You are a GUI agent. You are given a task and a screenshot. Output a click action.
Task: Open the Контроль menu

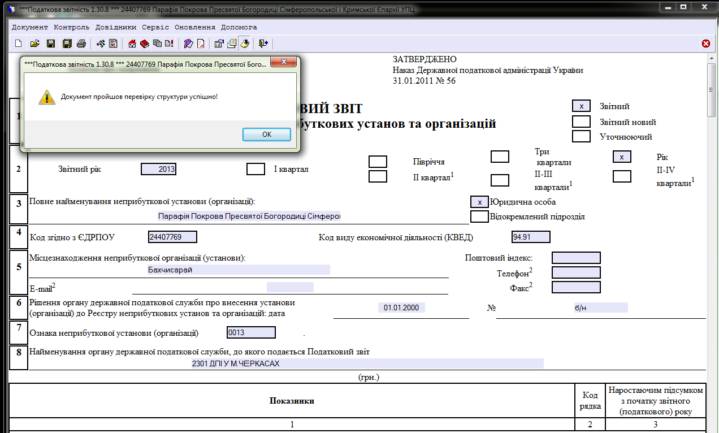pyautogui.click(x=72, y=27)
